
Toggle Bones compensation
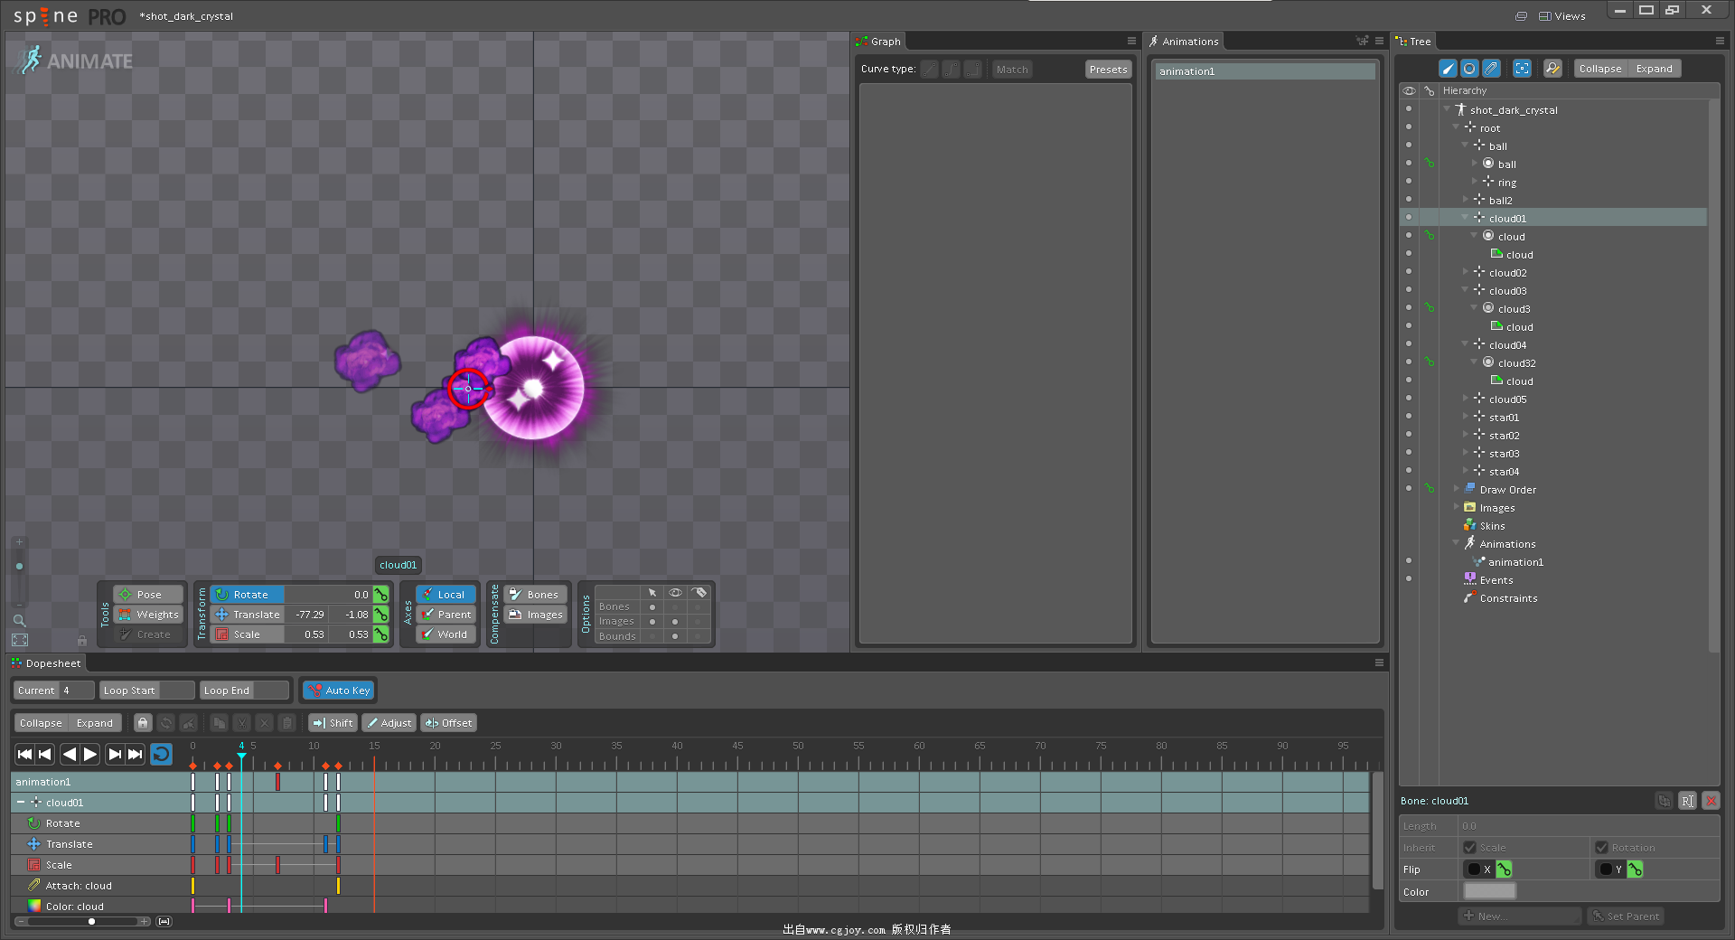click(536, 595)
